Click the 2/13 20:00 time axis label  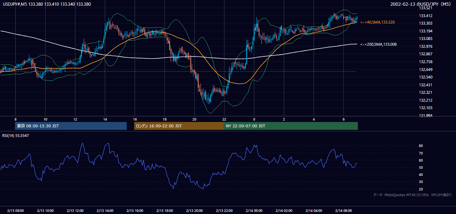click(194, 210)
